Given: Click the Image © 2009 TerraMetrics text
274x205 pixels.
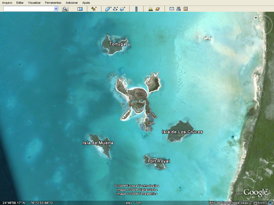Looking at the screenshot, I should 137,194.
